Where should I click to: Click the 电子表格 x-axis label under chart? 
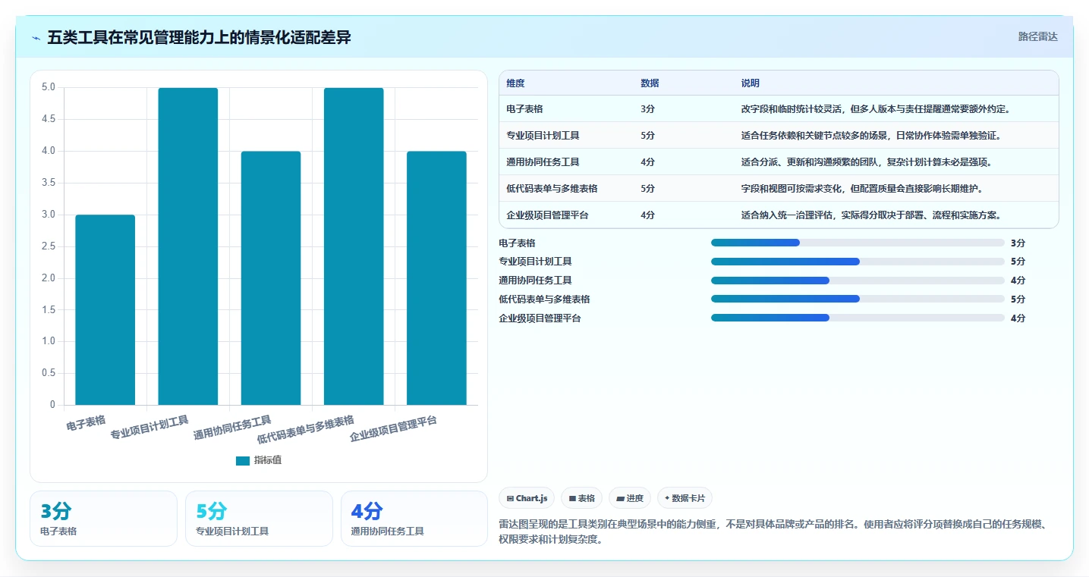(x=86, y=422)
